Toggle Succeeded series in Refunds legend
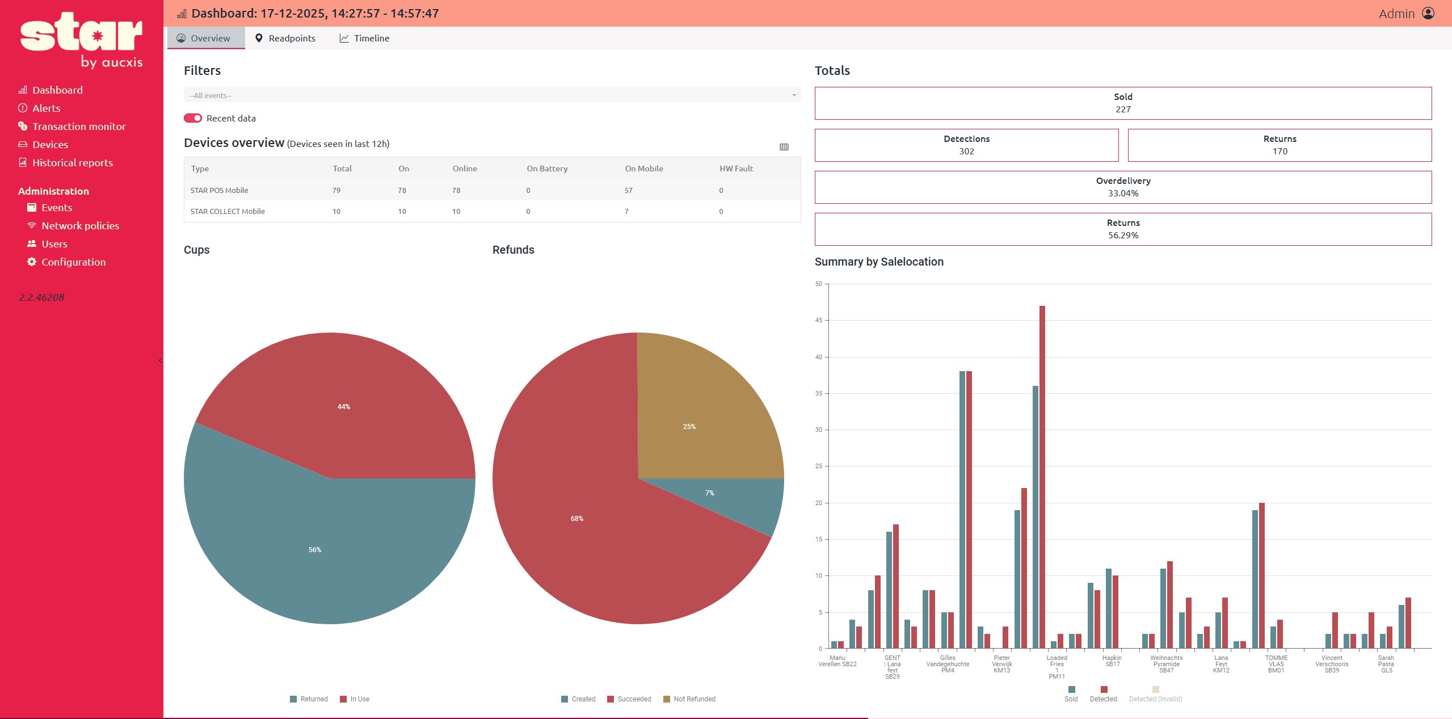1452x719 pixels. (x=629, y=699)
